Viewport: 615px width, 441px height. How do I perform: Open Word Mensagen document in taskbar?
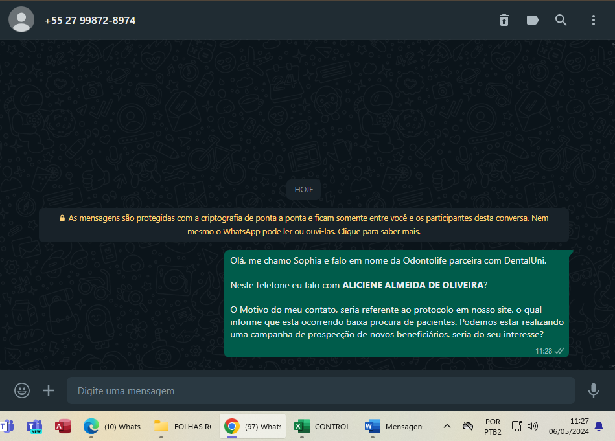pyautogui.click(x=393, y=426)
